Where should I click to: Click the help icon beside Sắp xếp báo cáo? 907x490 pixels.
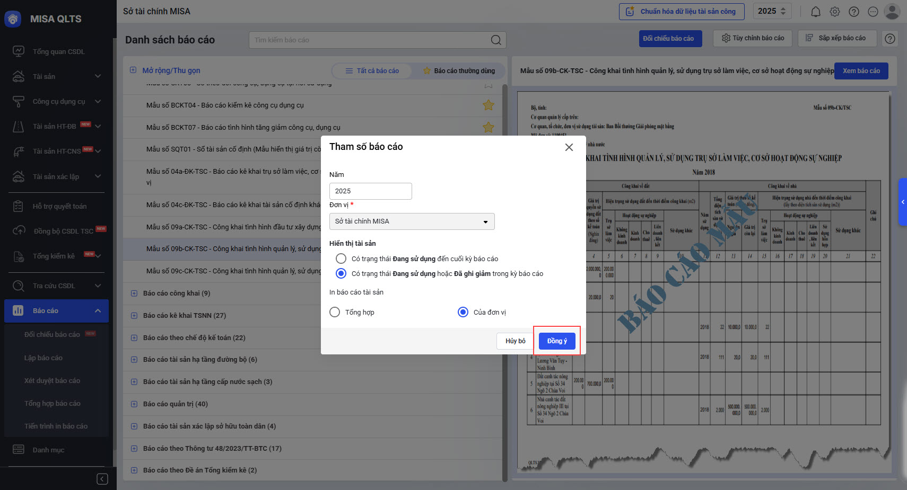pyautogui.click(x=890, y=38)
